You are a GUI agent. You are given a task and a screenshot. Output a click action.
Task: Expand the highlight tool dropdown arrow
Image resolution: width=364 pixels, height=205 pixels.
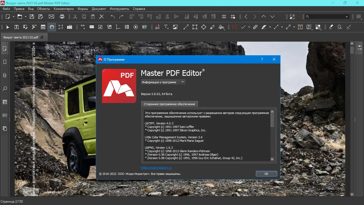(270, 27)
